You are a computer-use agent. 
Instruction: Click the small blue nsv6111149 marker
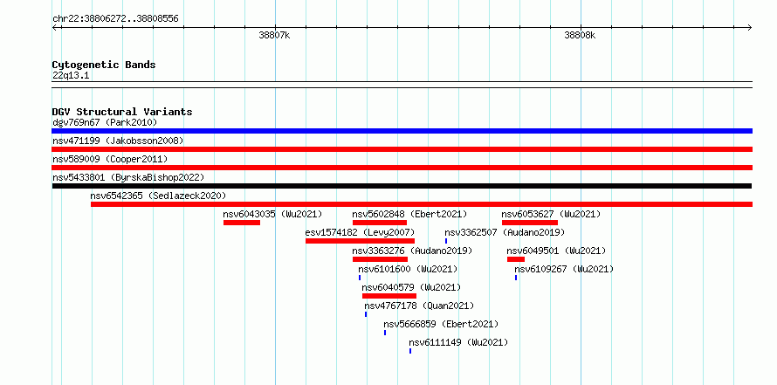[x=410, y=351]
